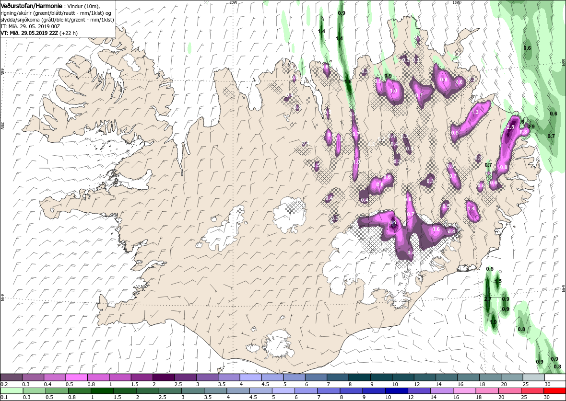
Task: Pick the bright red rain legend swatch
Action: coord(555,391)
